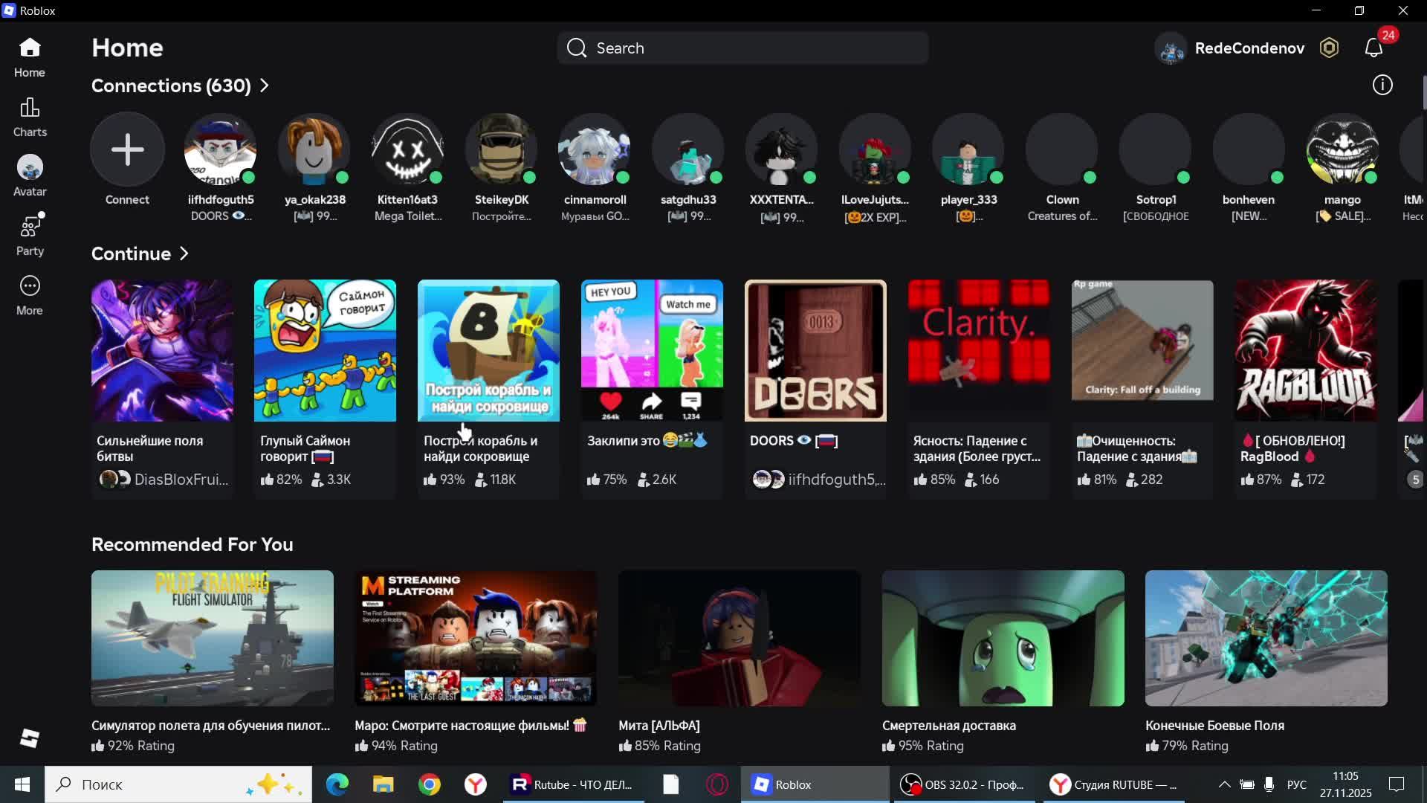
Task: Click into the Search field
Action: pyautogui.click(x=743, y=48)
